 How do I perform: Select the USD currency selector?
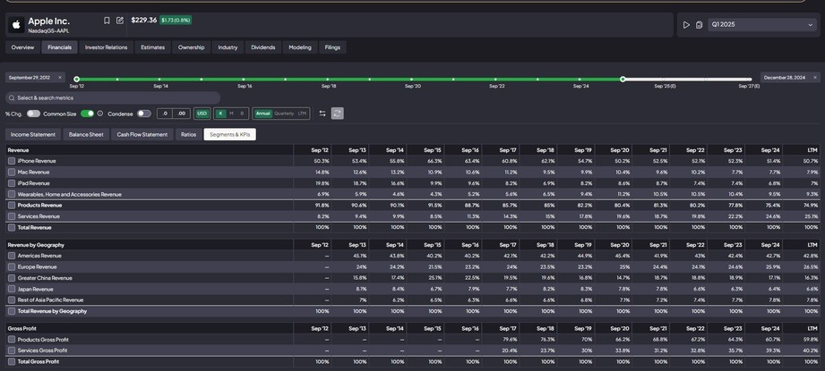coord(202,114)
